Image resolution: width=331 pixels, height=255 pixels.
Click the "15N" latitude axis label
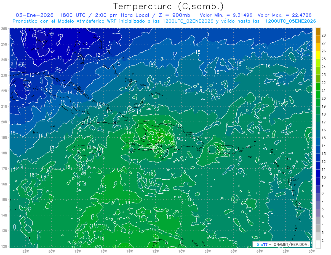pyautogui.click(x=4, y=200)
